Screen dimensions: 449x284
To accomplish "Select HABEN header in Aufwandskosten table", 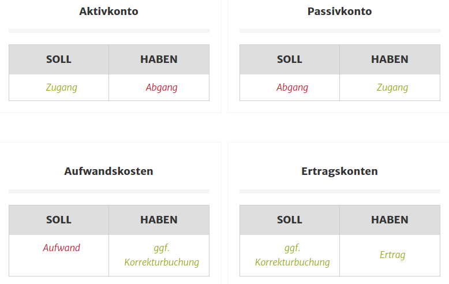I will click(x=159, y=220).
